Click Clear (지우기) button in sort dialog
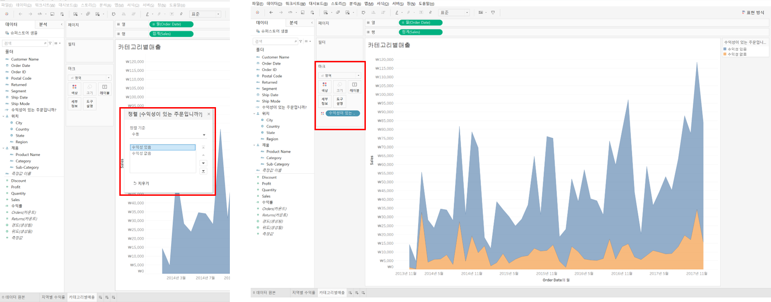Viewport: 771px width, 302px height. [x=142, y=183]
